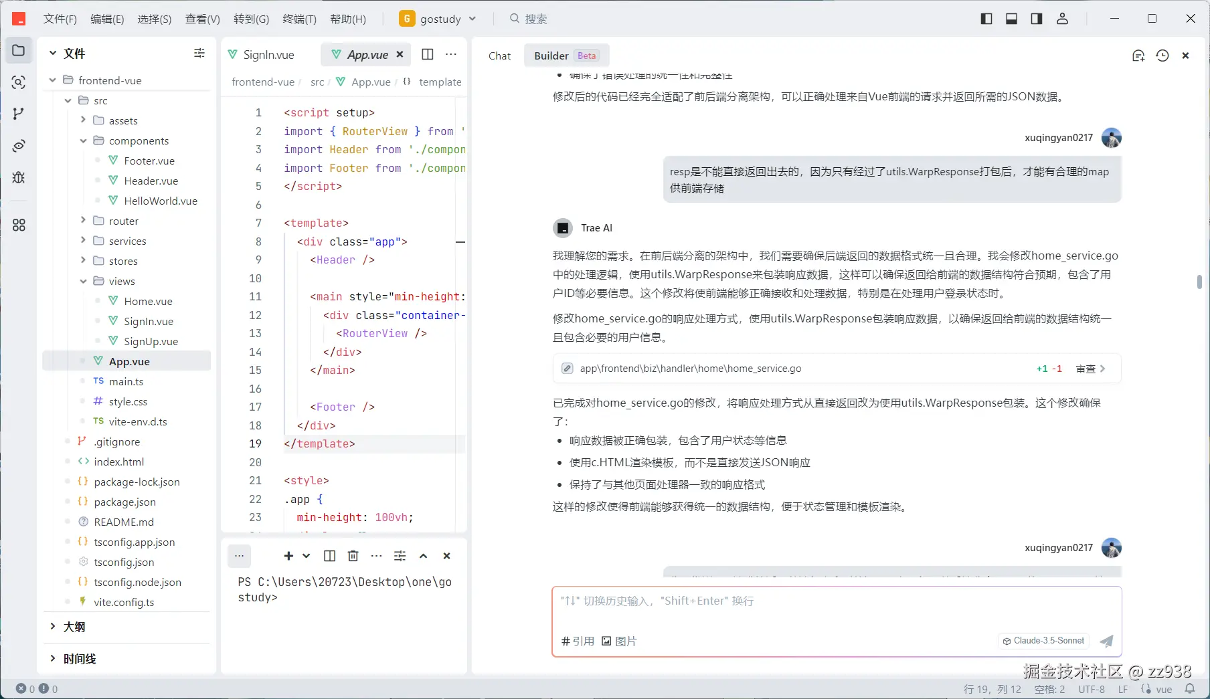Split the editor to the right
Viewport: 1210px width, 699px height.
(x=428, y=54)
